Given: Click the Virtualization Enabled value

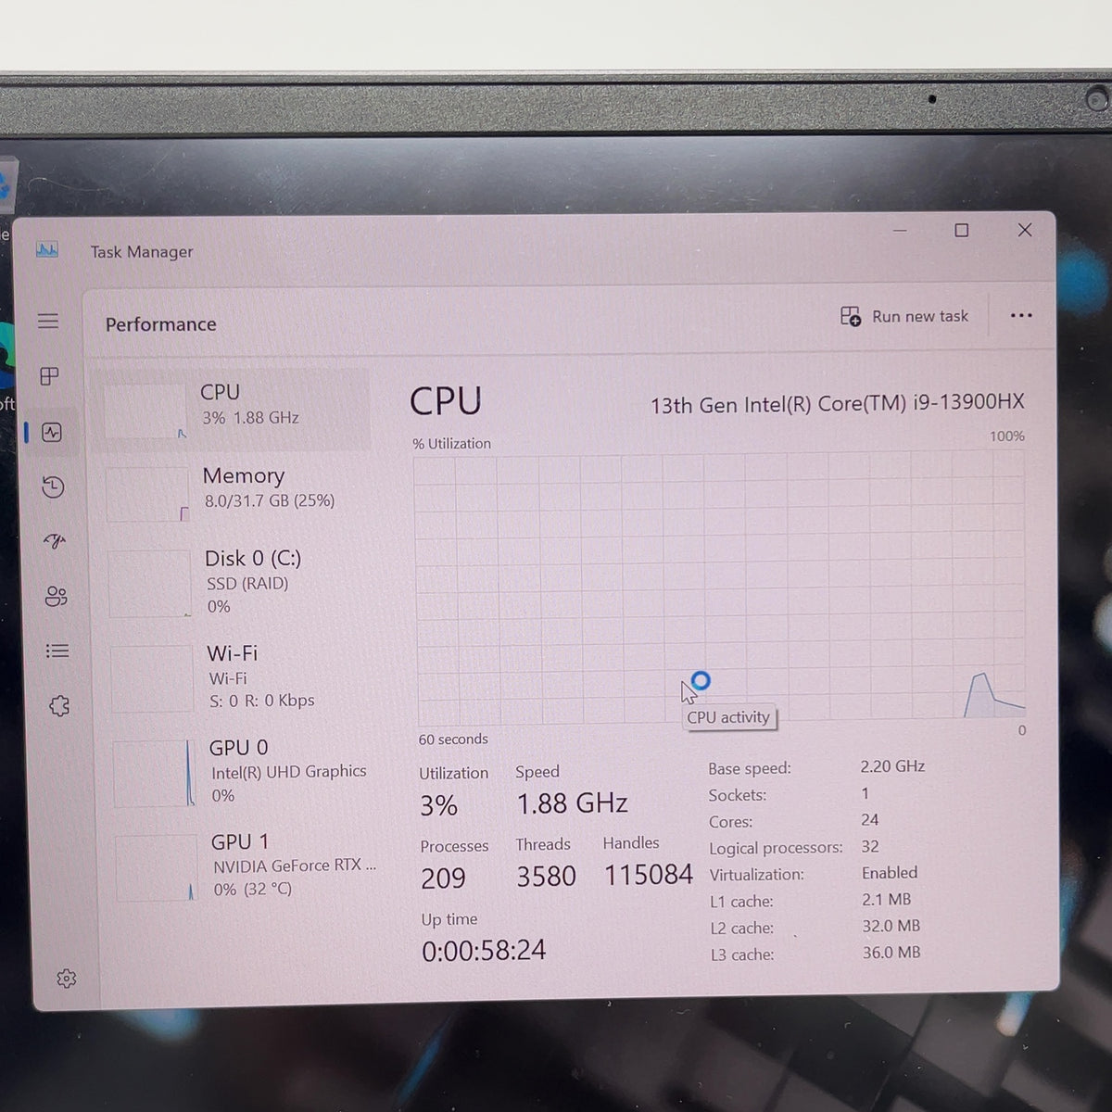Looking at the screenshot, I should tap(890, 873).
